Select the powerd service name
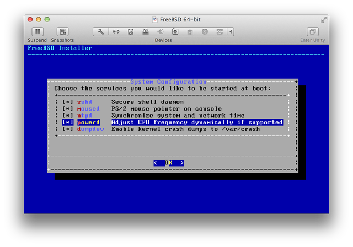The height and width of the screenshot is (247, 353). (x=88, y=122)
